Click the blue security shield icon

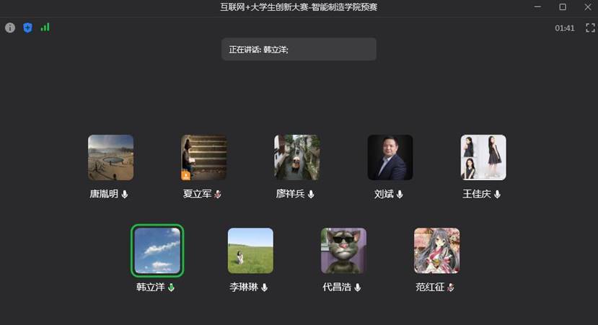pyautogui.click(x=27, y=27)
